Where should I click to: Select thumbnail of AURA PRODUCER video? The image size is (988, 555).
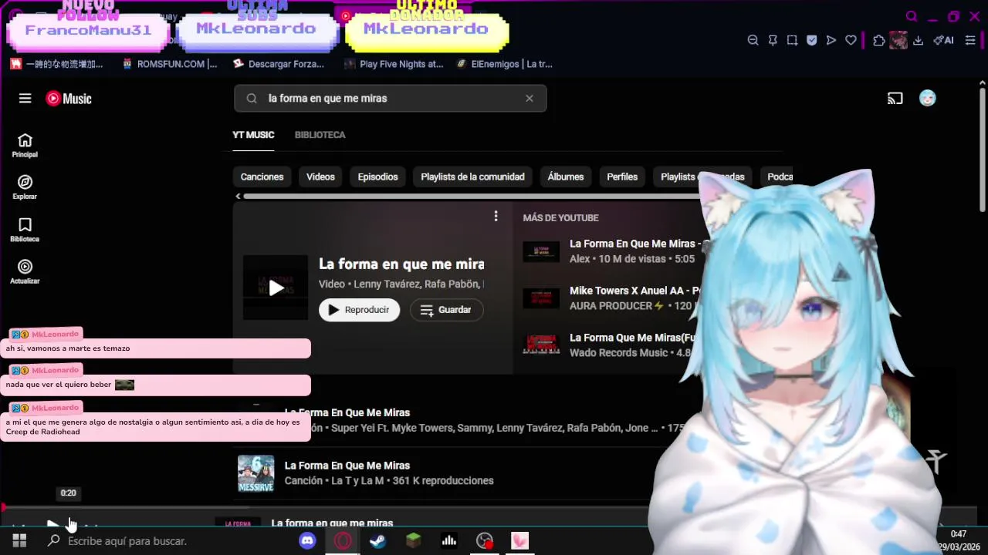(541, 298)
